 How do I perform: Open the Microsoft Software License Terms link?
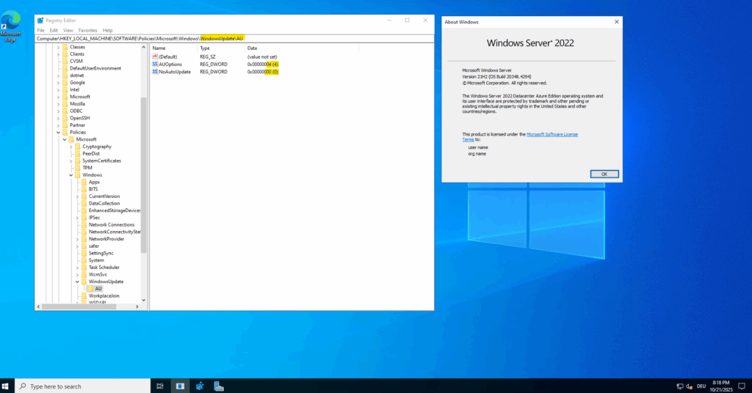pyautogui.click(x=552, y=134)
